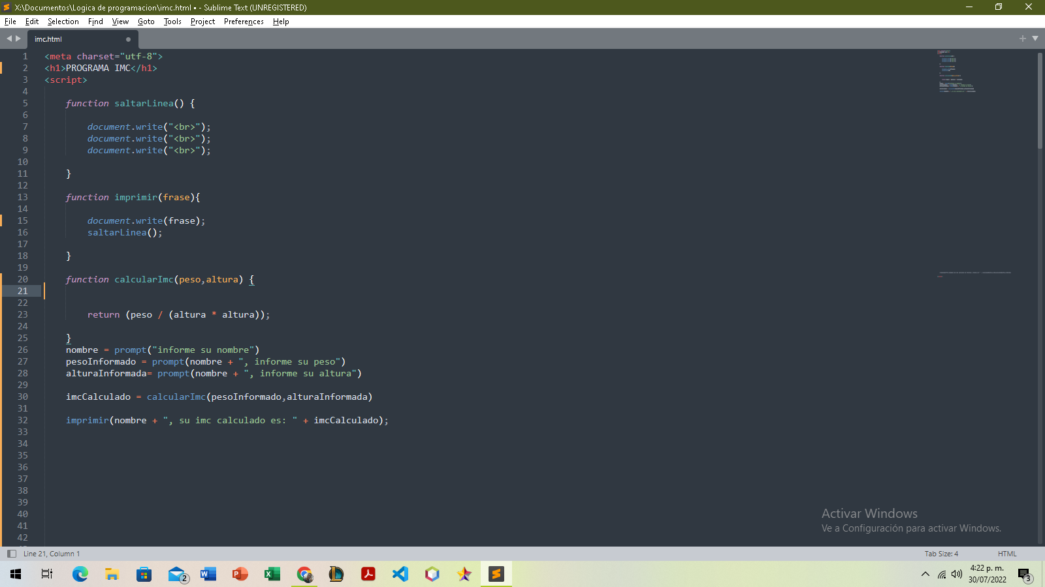The width and height of the screenshot is (1045, 587).
Task: Restore down the Sublime Text window
Action: [999, 7]
